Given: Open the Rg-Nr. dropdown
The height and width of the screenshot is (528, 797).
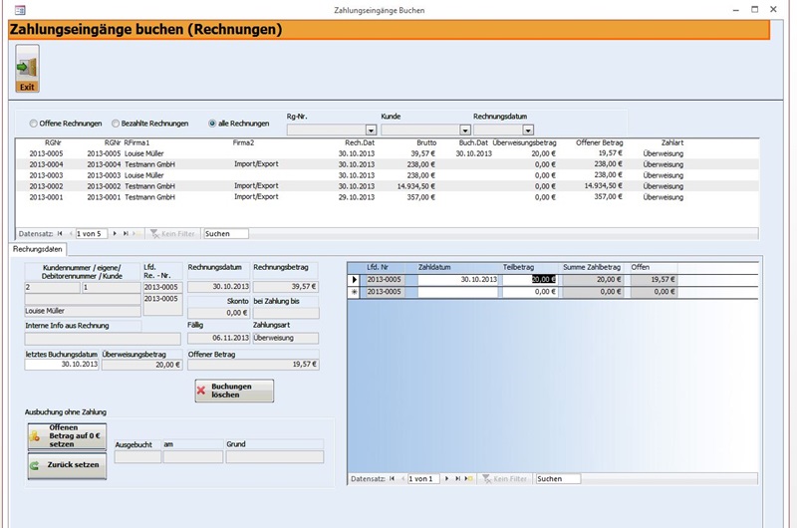Looking at the screenshot, I should [371, 131].
